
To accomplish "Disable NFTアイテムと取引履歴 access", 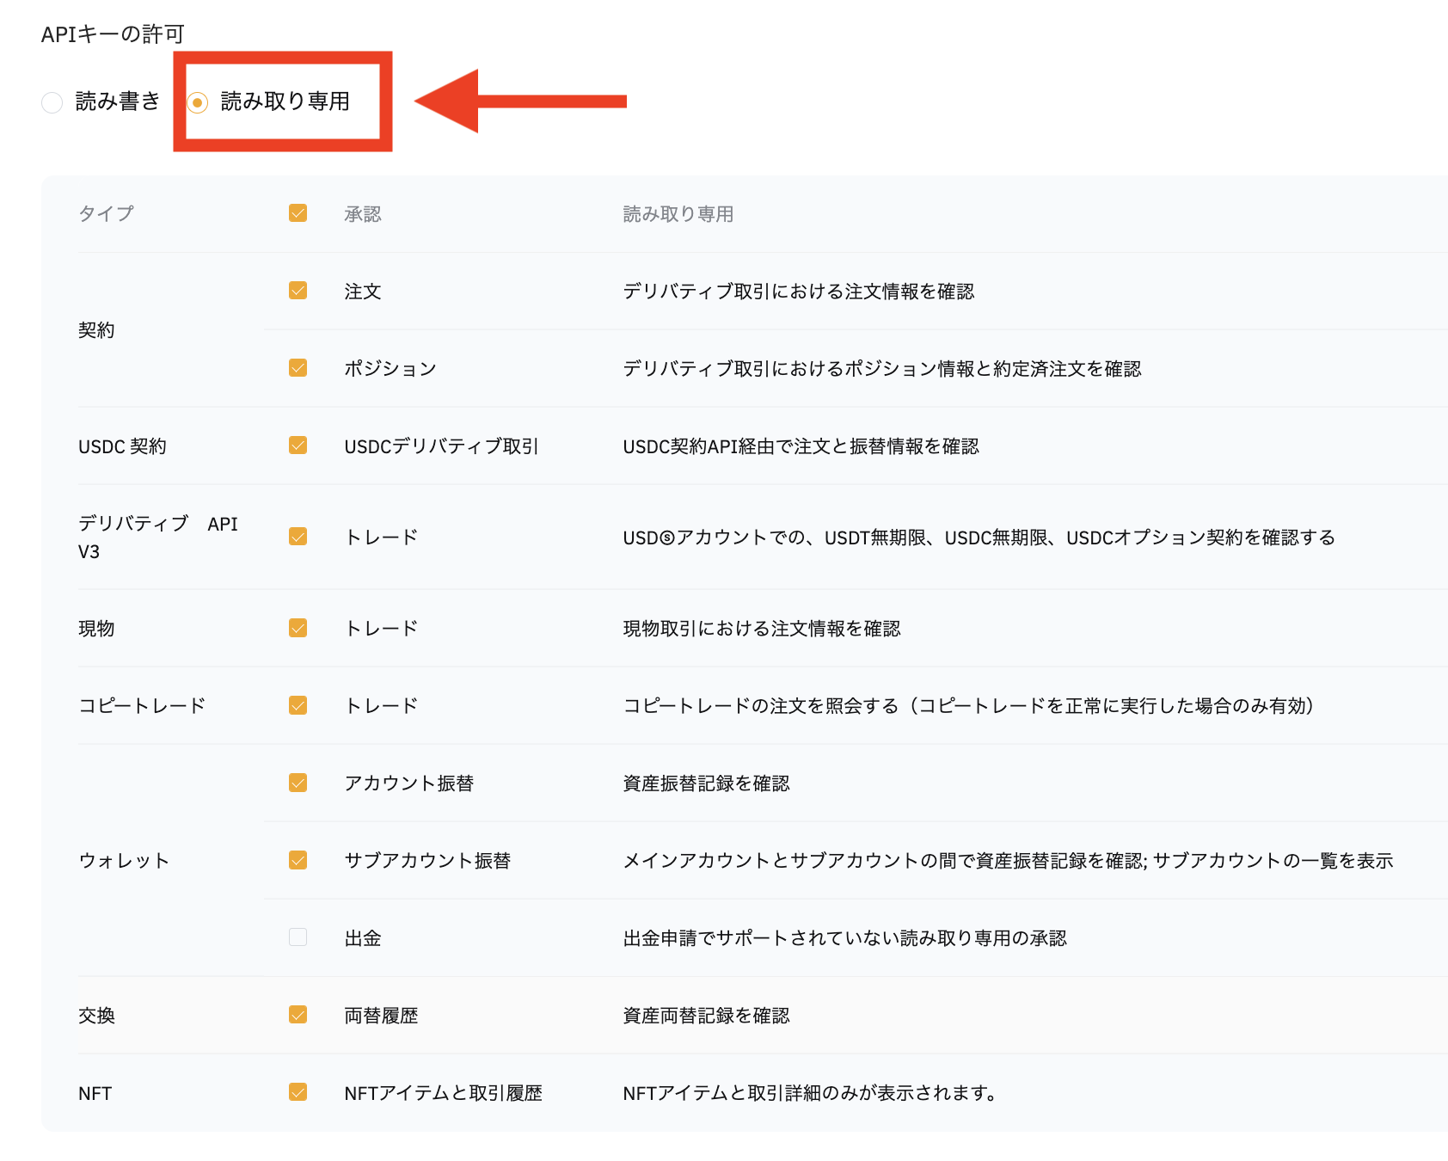I will [x=298, y=1092].
